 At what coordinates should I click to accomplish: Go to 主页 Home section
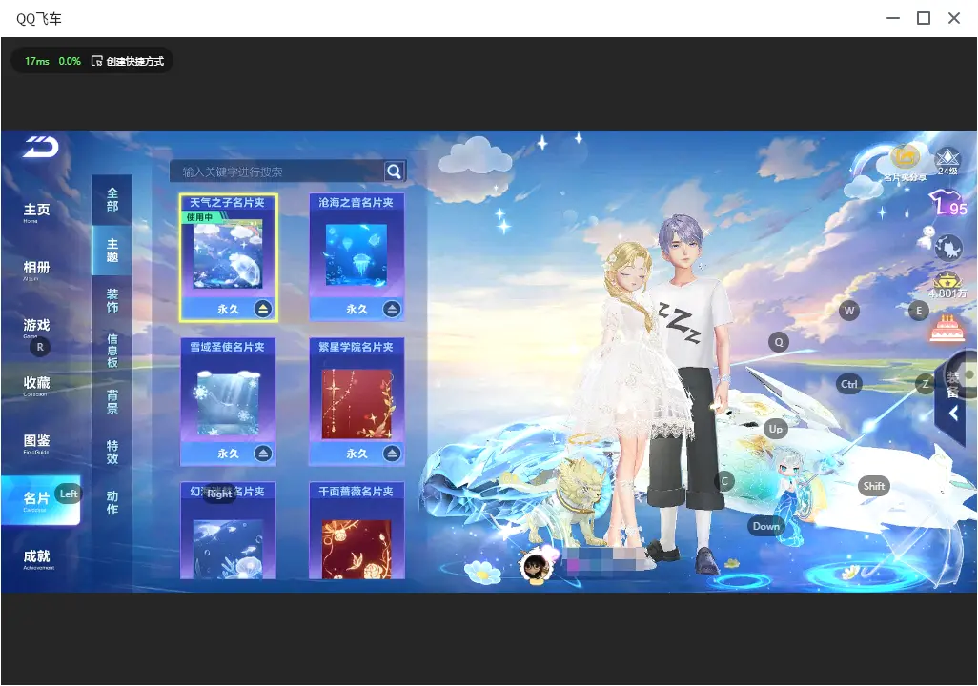[36, 212]
